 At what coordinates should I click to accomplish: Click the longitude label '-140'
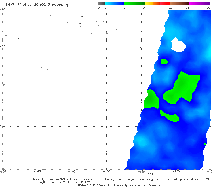click(72, 171)
